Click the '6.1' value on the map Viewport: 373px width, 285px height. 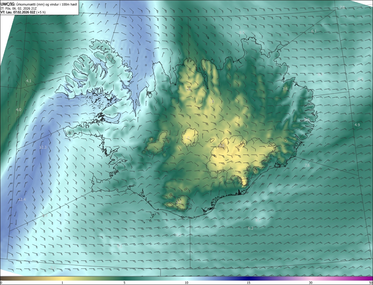click(314, 31)
